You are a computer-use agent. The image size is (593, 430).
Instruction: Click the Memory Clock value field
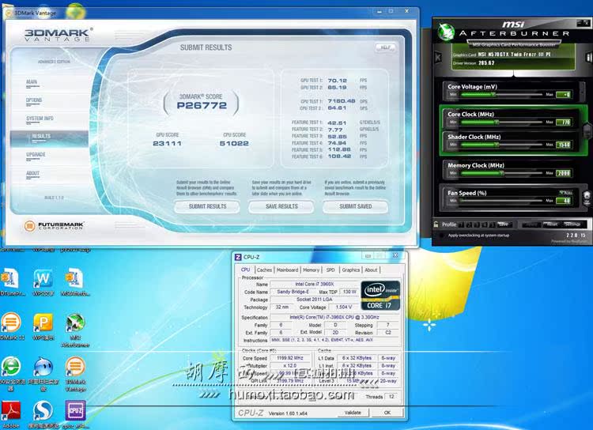(x=563, y=172)
